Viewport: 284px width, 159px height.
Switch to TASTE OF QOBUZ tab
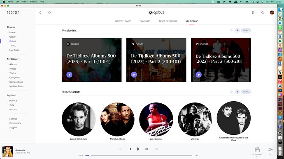click(x=168, y=21)
